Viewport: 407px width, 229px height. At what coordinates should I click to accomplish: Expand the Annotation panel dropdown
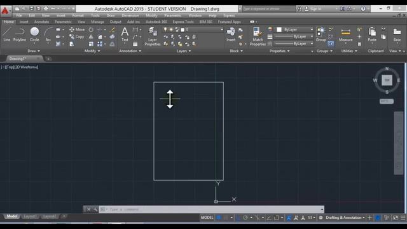coord(130,51)
